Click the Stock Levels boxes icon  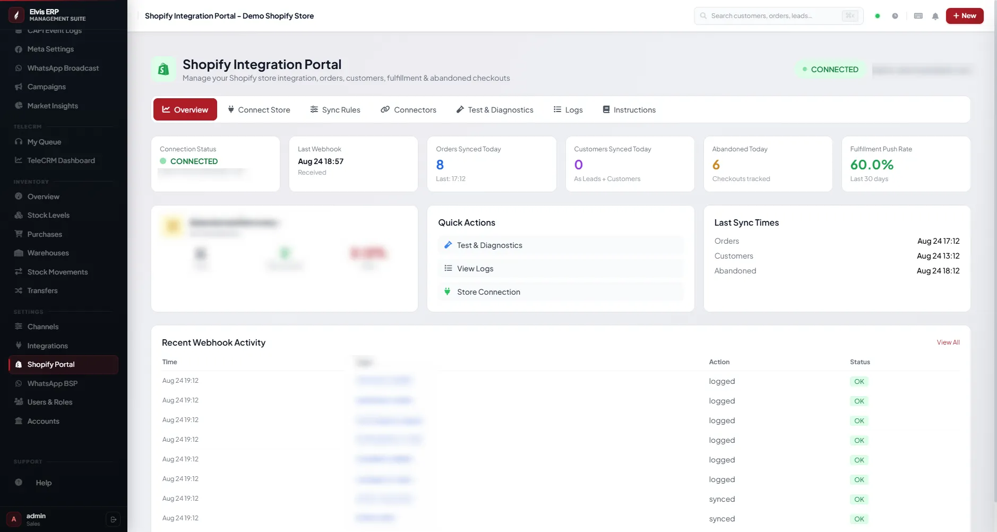click(x=19, y=215)
